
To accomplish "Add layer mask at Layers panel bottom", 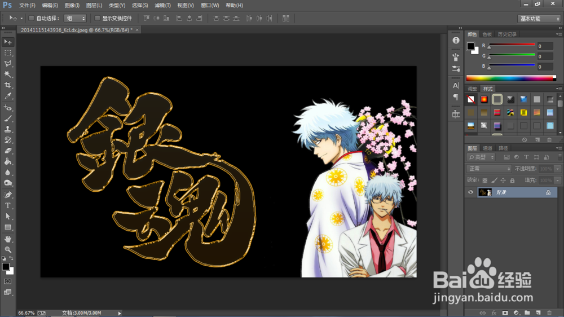I will (x=505, y=312).
